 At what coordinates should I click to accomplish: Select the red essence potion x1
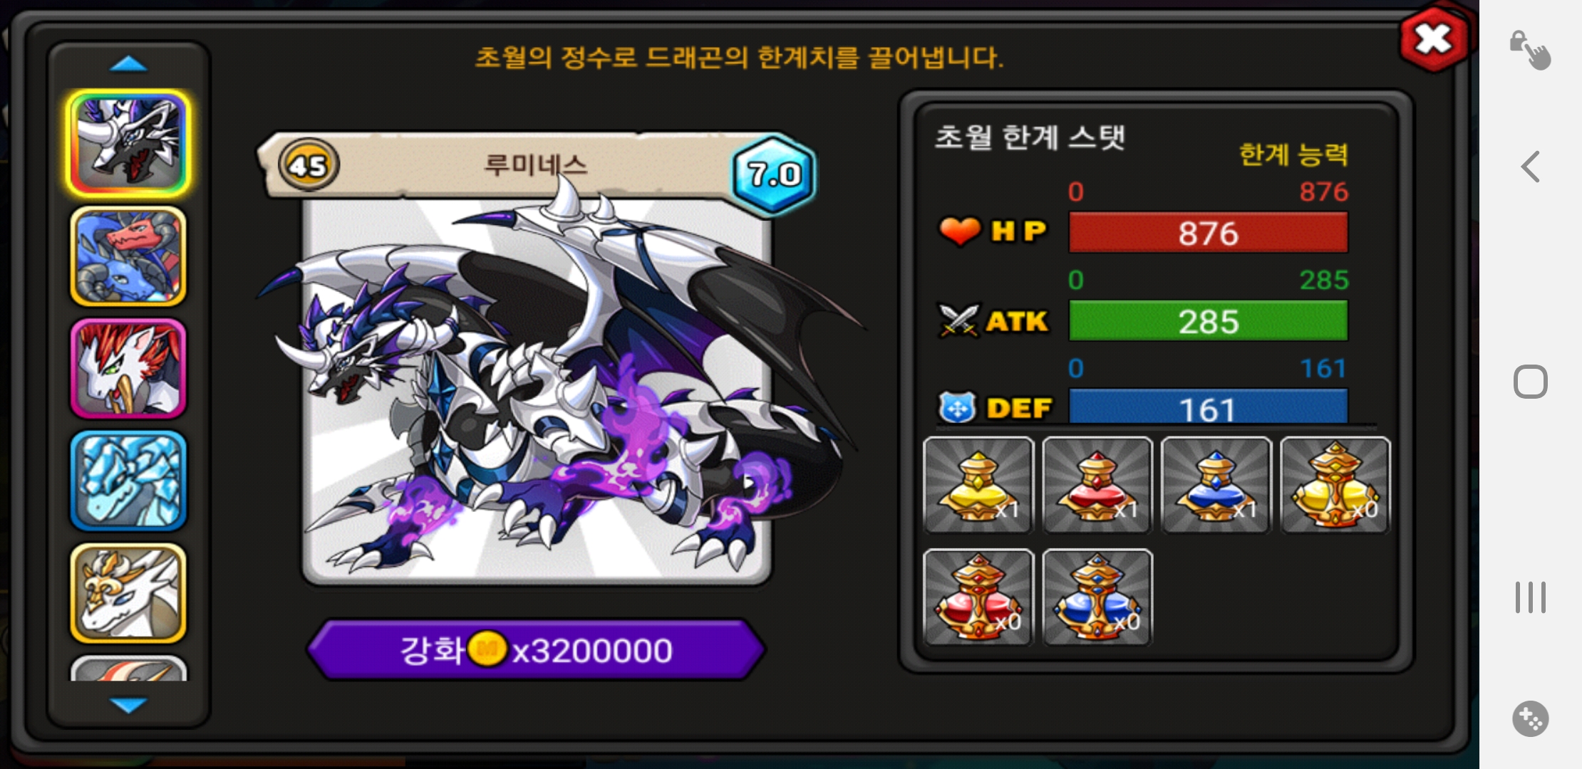(1097, 485)
